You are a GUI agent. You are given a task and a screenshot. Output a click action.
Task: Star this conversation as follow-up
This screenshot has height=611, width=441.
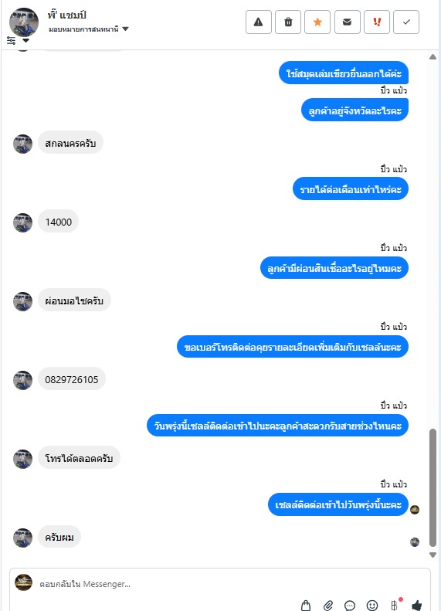(x=317, y=22)
